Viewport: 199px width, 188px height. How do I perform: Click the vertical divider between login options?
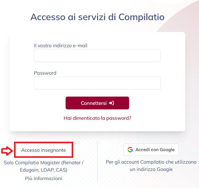(97, 161)
